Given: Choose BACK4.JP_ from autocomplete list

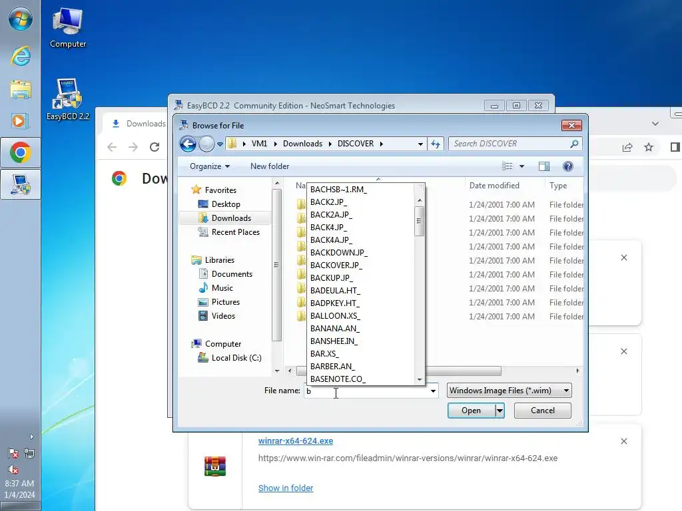Looking at the screenshot, I should [361, 228].
